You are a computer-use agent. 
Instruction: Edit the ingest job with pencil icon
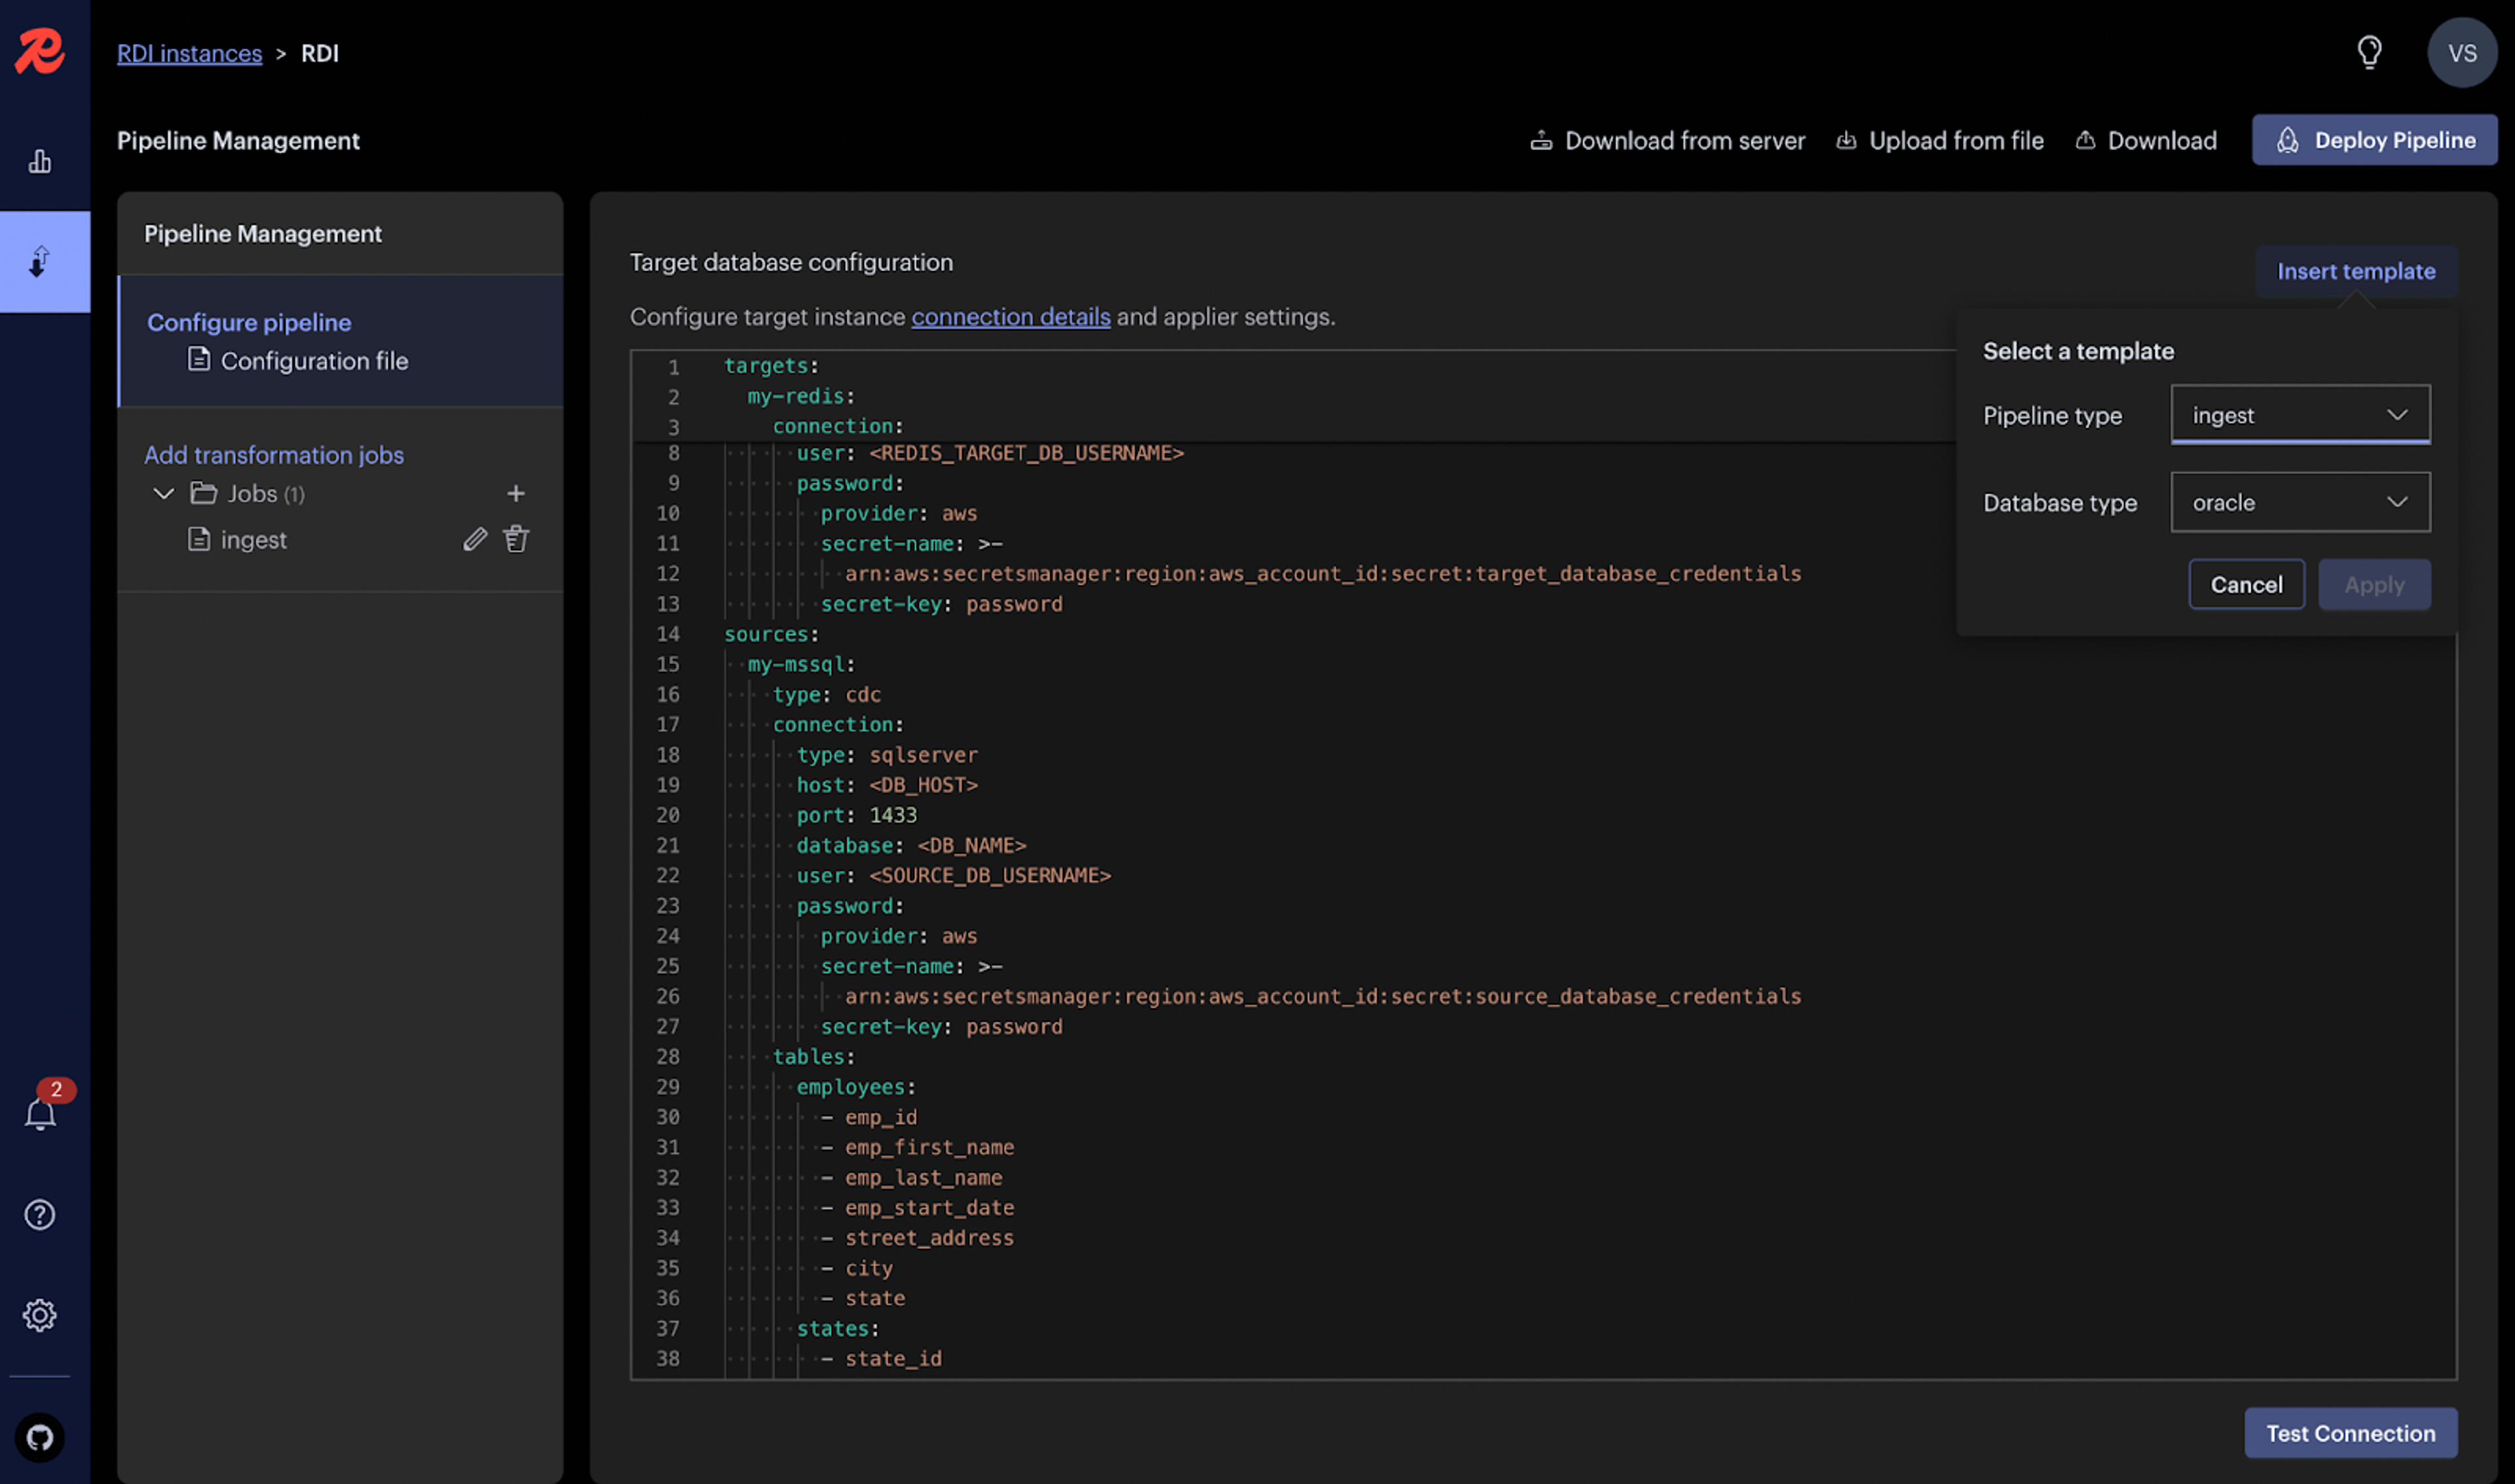point(475,540)
